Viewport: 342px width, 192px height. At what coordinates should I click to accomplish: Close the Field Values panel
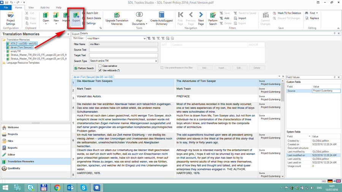[339, 77]
